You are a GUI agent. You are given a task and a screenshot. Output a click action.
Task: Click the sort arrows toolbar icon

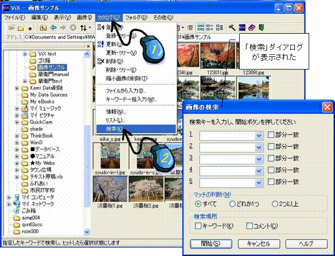tap(84, 27)
